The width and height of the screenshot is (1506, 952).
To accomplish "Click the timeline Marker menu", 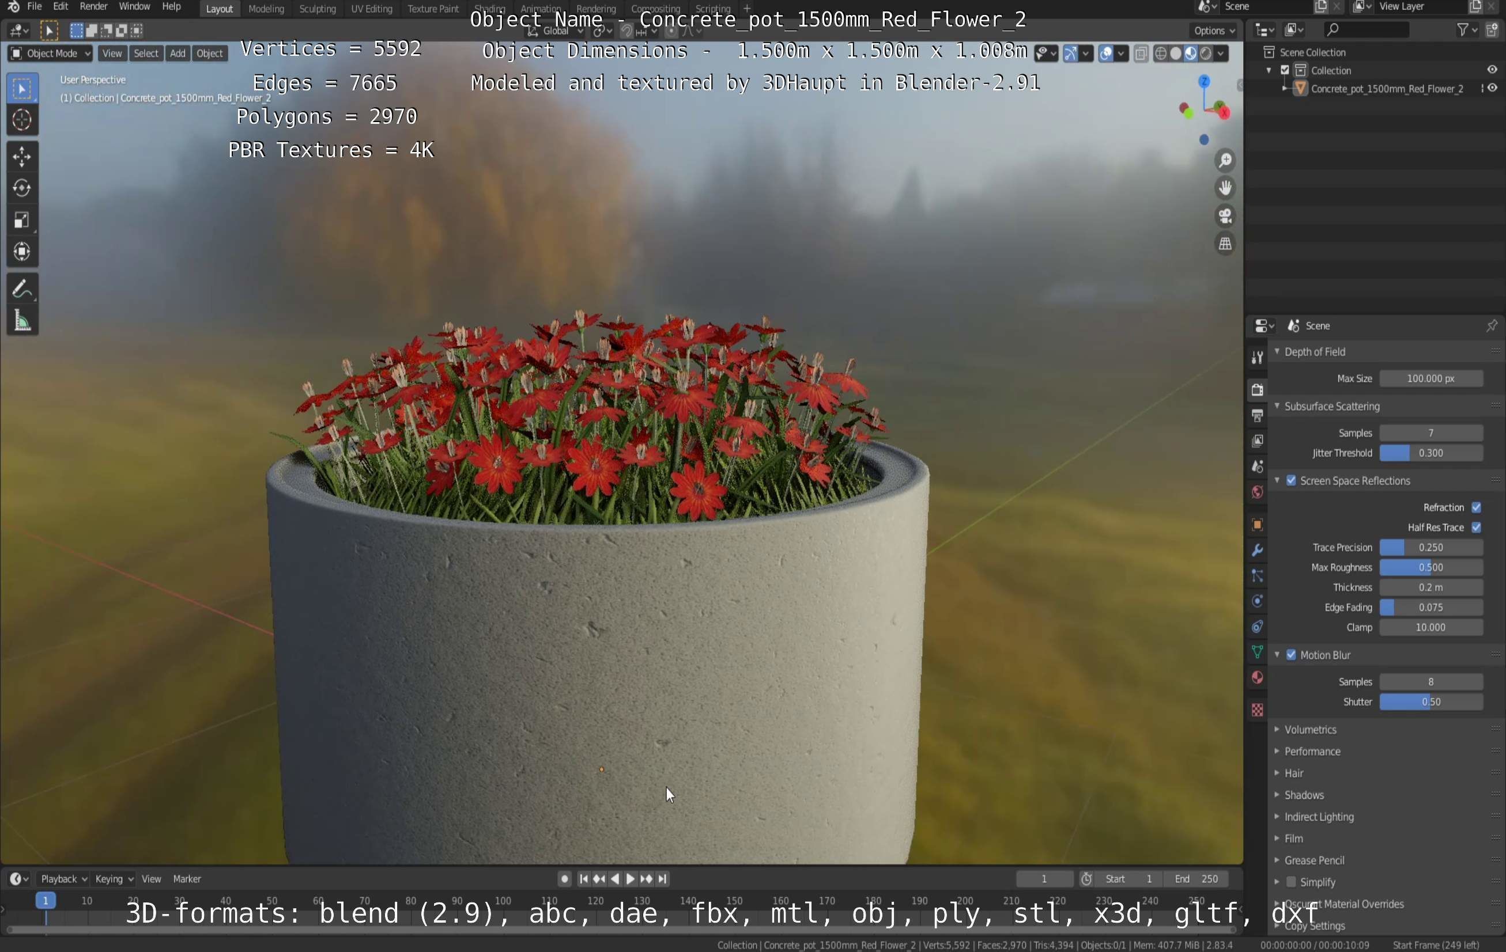I will 187,879.
